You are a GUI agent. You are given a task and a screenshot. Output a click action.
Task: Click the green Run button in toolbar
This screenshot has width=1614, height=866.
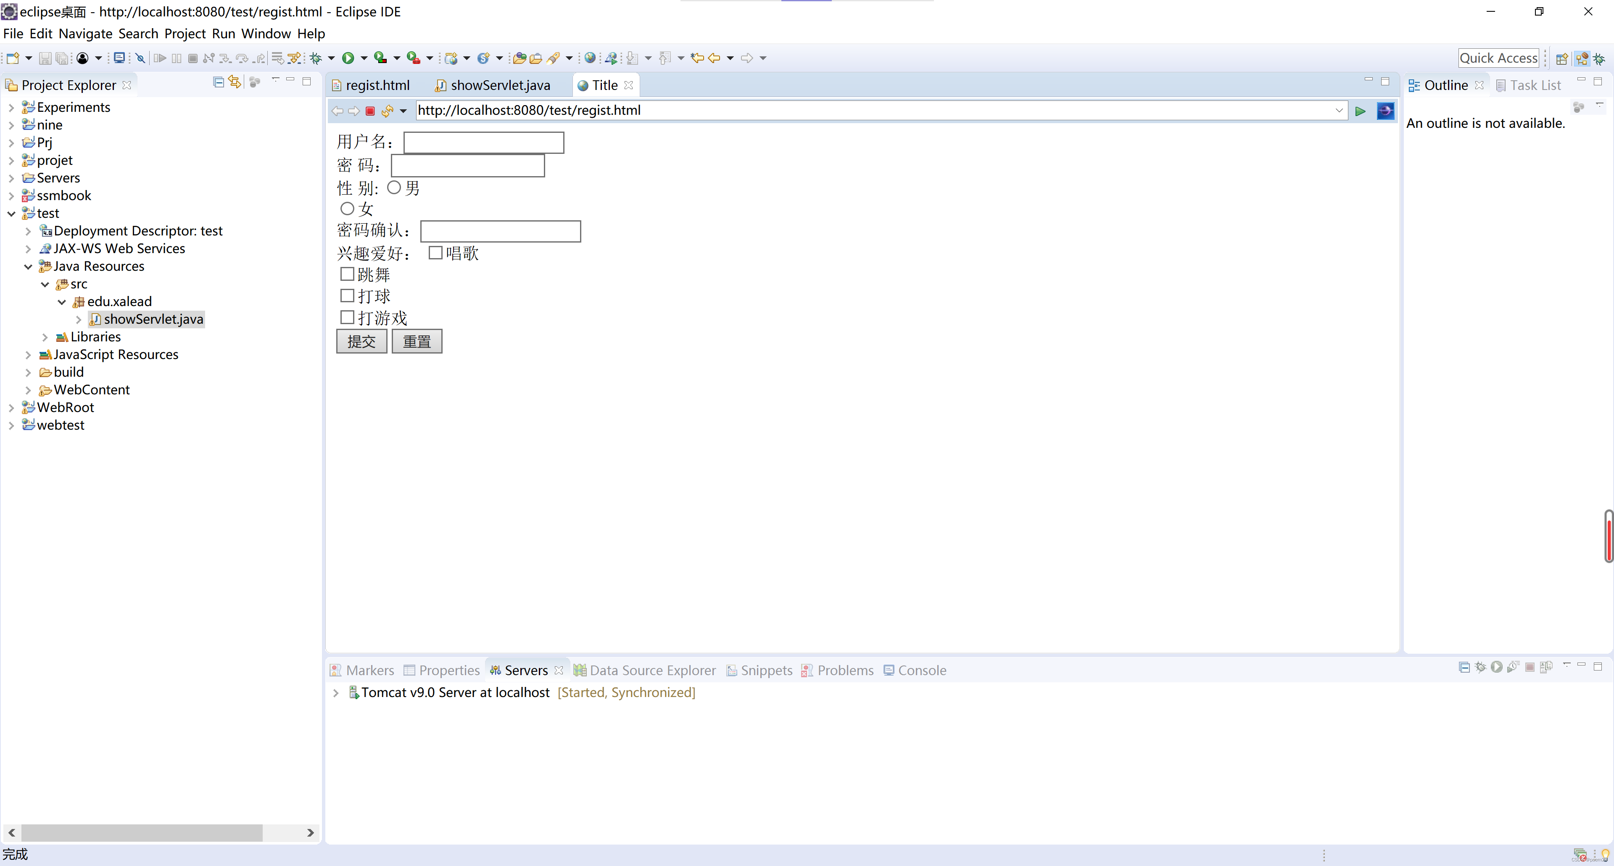348,58
